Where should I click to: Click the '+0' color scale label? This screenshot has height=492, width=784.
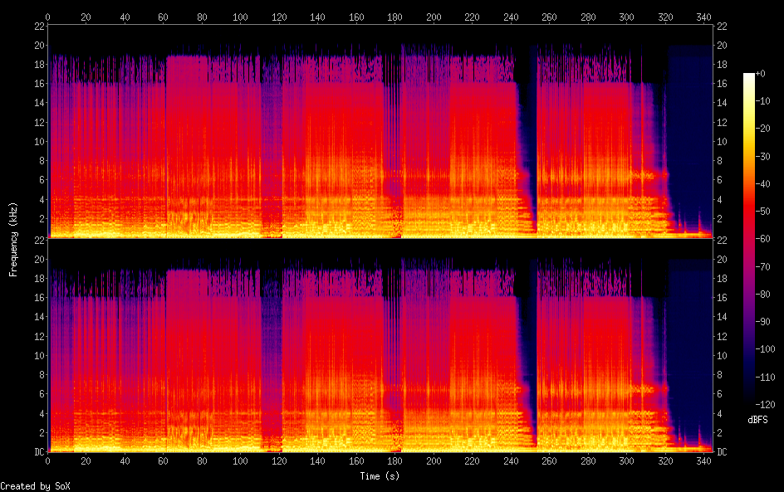click(x=760, y=73)
